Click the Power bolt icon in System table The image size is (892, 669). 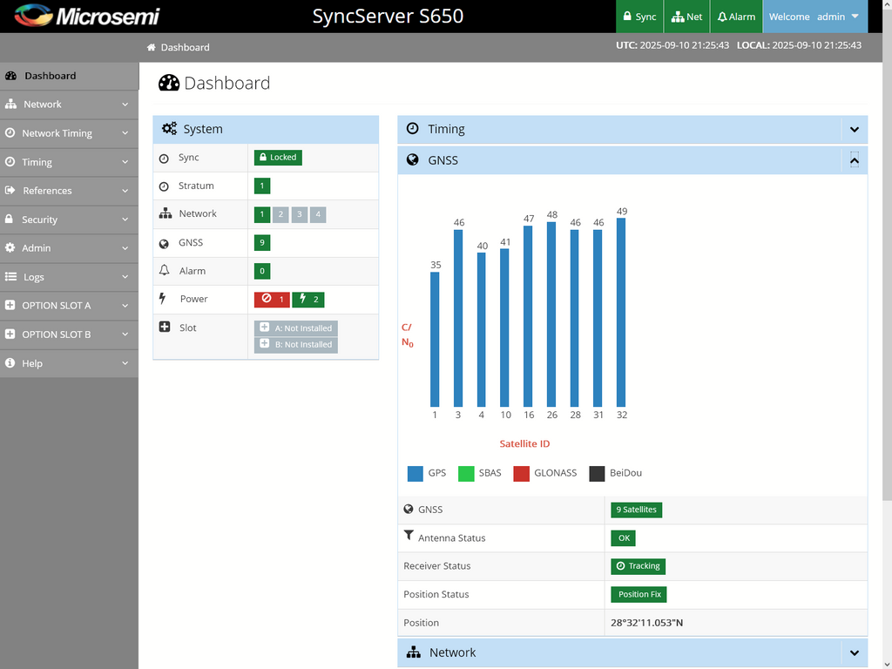(x=163, y=298)
